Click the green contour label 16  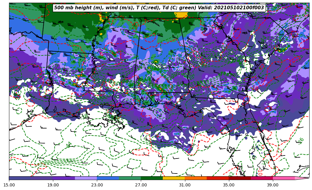[x=301, y=141]
